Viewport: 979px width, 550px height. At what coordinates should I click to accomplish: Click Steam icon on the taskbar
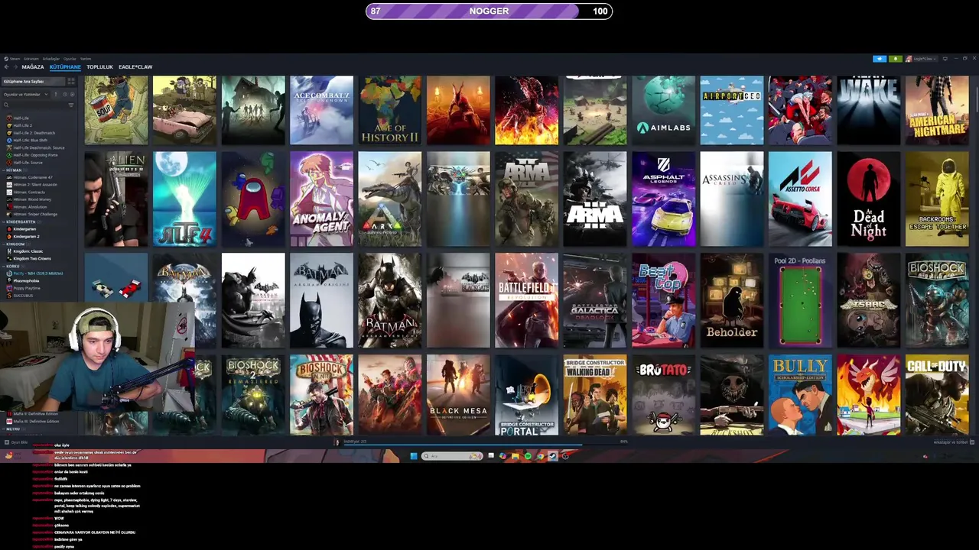pyautogui.click(x=553, y=456)
